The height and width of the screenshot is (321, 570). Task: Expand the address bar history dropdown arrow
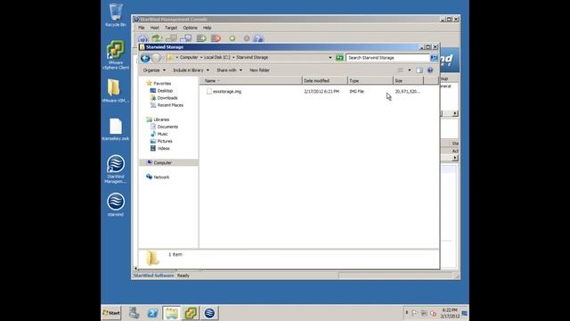click(x=330, y=57)
